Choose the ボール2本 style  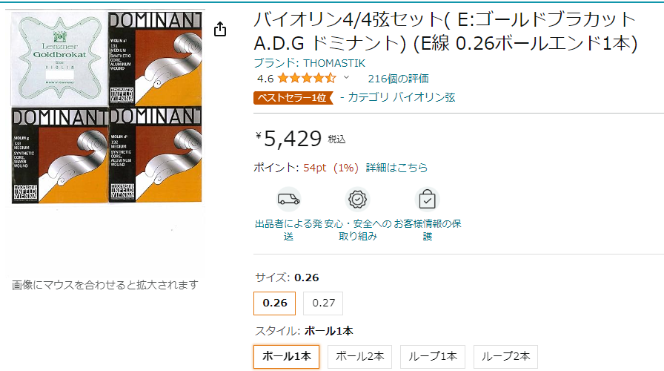click(x=359, y=357)
